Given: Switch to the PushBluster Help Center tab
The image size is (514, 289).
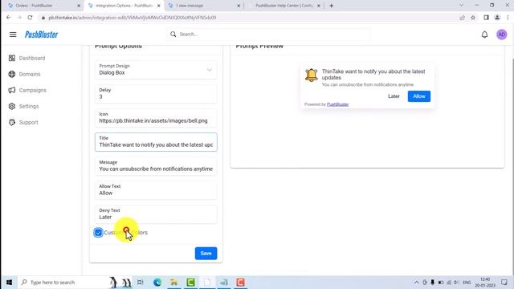Looking at the screenshot, I should pos(284,6).
